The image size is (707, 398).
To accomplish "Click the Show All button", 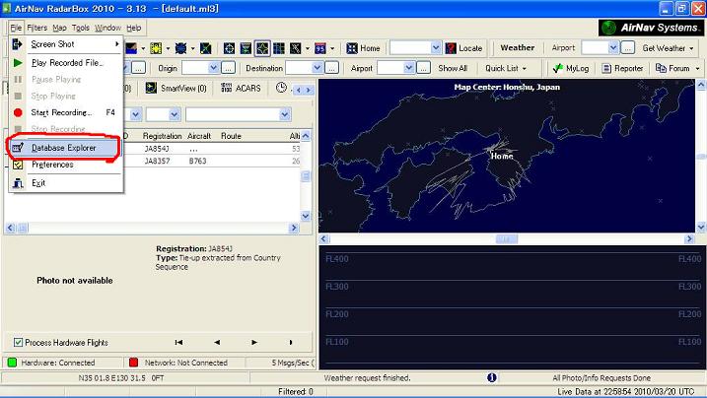I will pyautogui.click(x=453, y=68).
